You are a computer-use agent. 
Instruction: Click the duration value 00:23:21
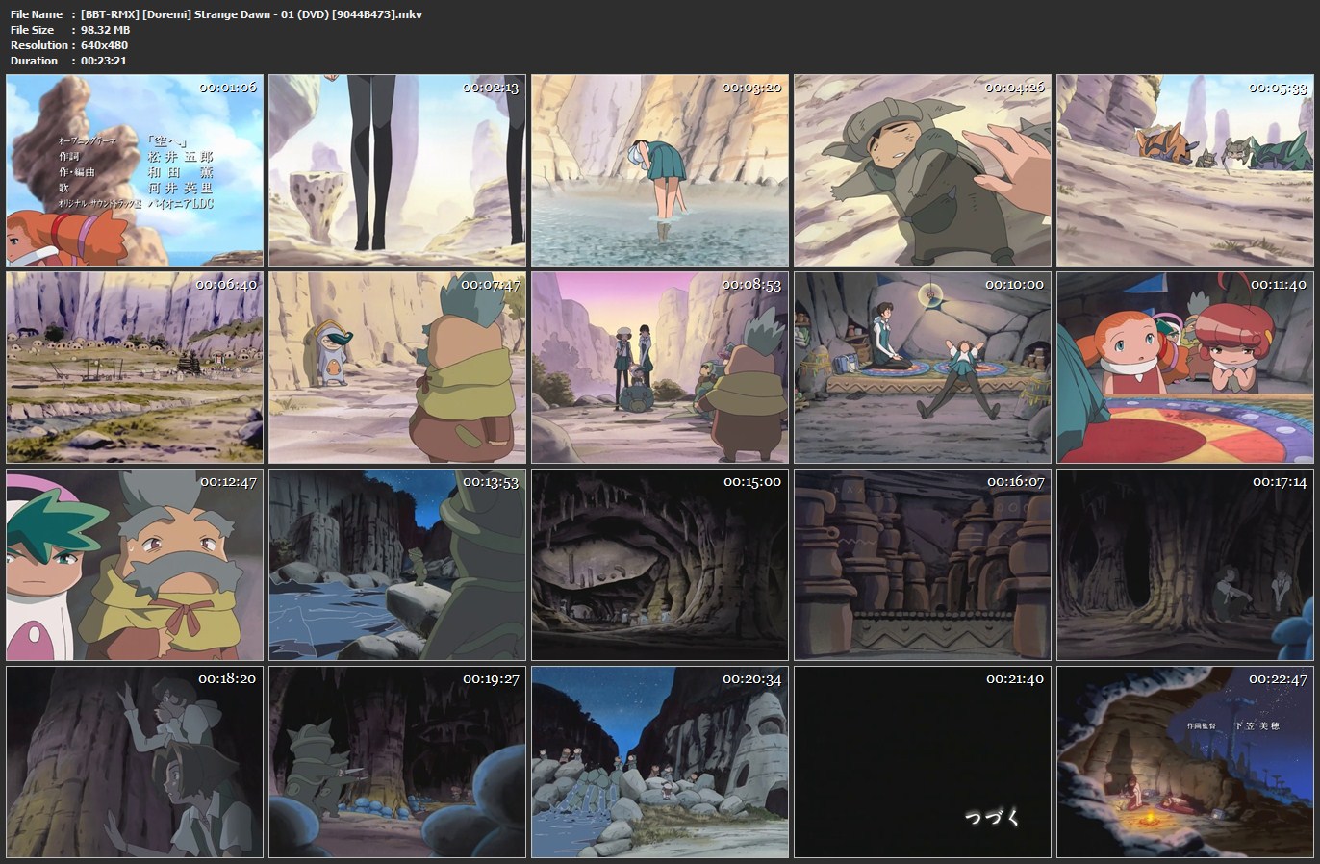point(104,61)
